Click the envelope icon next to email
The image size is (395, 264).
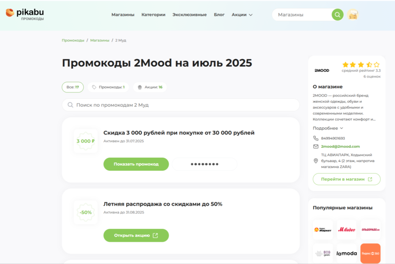(x=316, y=146)
